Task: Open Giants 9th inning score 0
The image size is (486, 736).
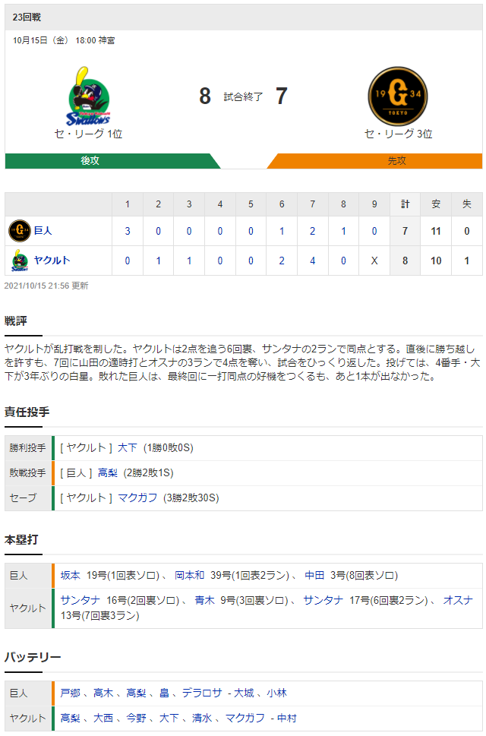Action: (x=374, y=231)
